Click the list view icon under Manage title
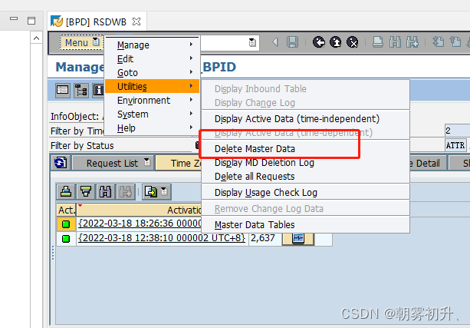The image size is (470, 328). (63, 90)
